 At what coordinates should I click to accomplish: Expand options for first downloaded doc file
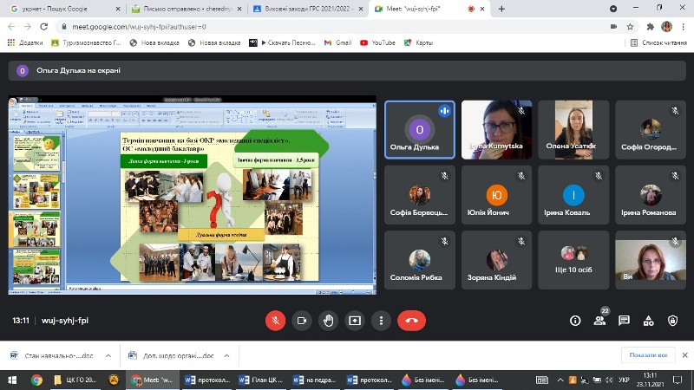[107, 355]
